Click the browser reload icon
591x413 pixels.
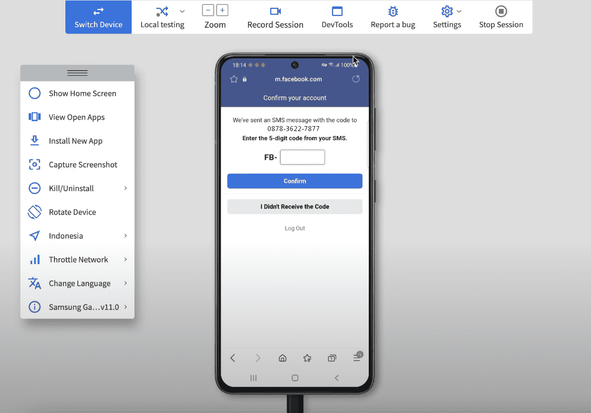click(x=355, y=79)
